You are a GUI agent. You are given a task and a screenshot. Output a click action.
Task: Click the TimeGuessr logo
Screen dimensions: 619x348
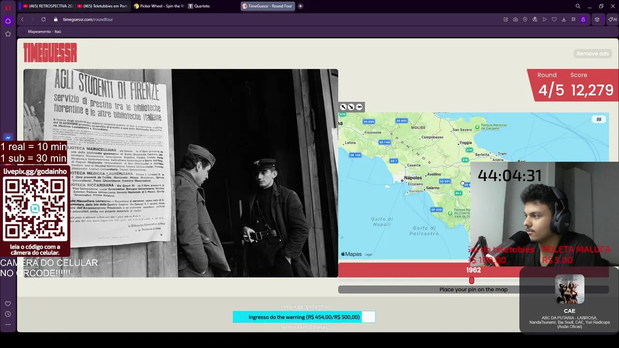point(50,53)
